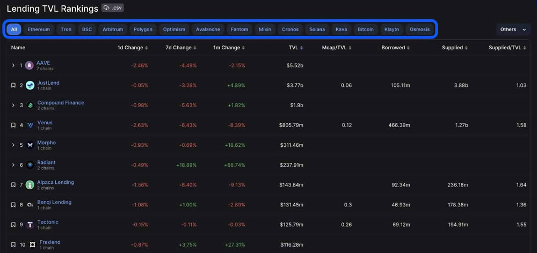
Task: Sort table by TVL column
Action: click(295, 48)
